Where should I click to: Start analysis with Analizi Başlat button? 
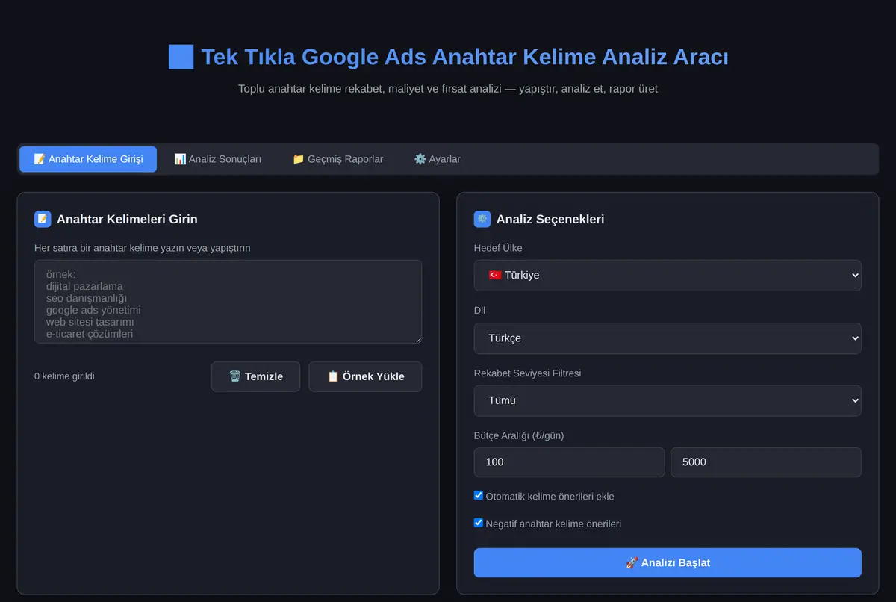coord(668,562)
